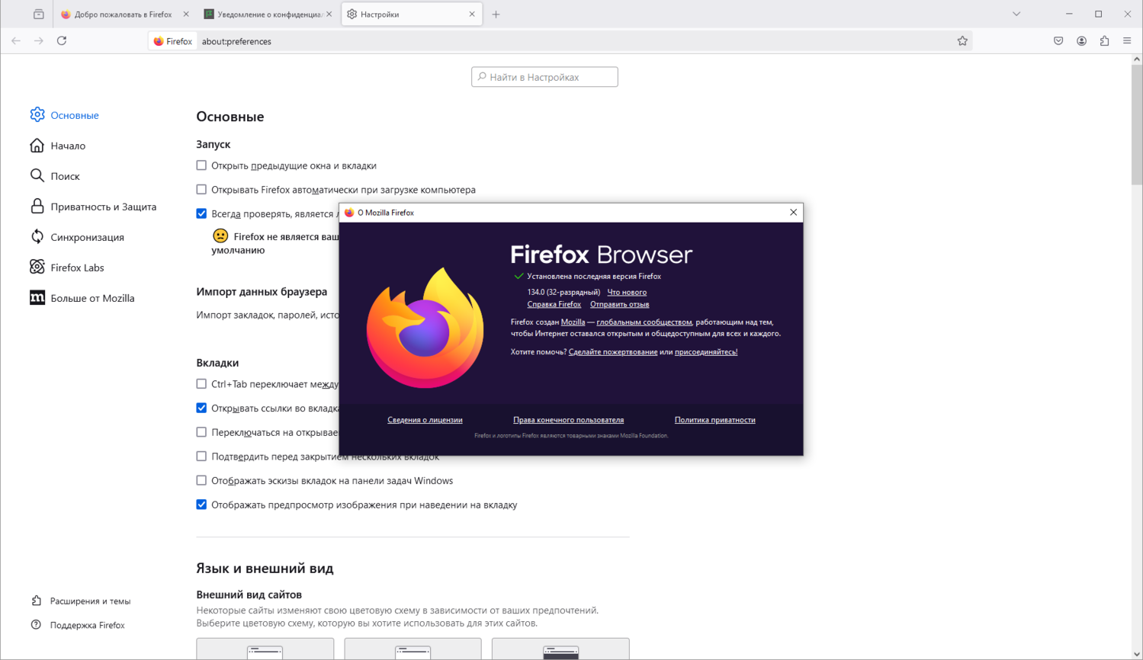Switch to the welcome to Firefox tab
The image size is (1143, 660).
pyautogui.click(x=123, y=14)
